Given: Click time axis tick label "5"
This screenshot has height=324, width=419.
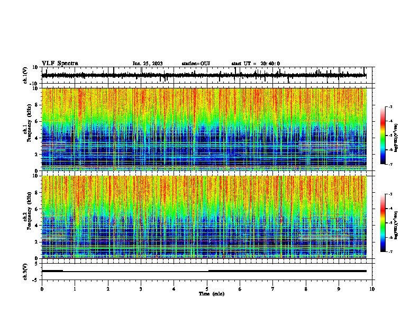Looking at the screenshot, I should [207, 289].
